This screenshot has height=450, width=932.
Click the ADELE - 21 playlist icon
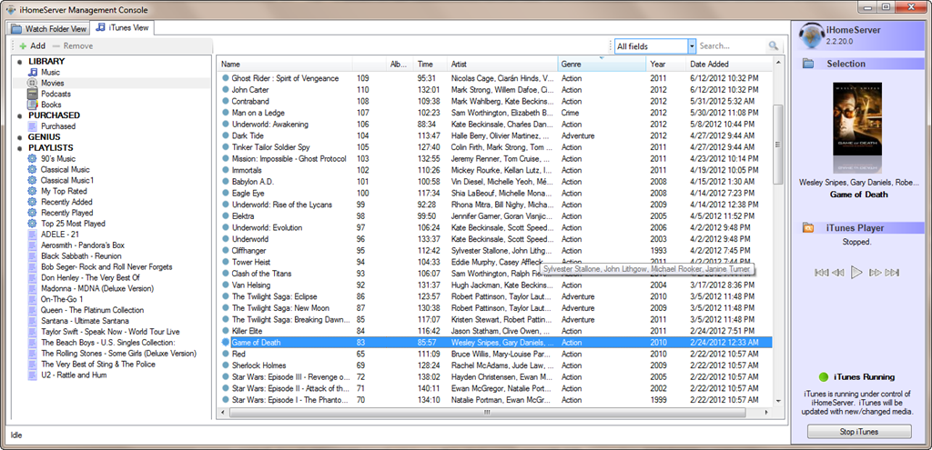click(x=33, y=234)
